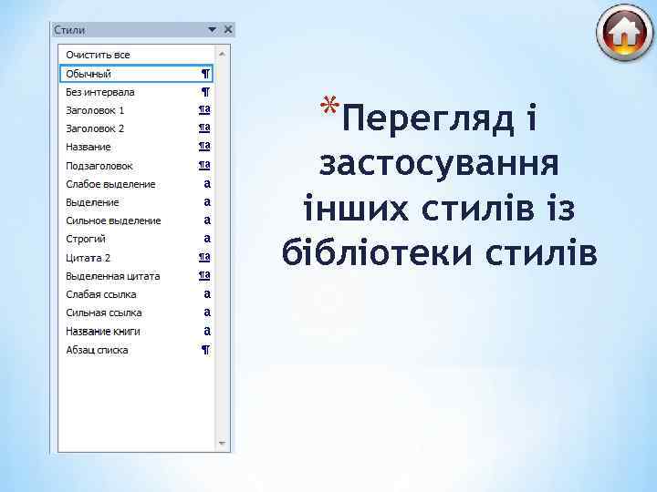Click linked style icon beside Подзаголовок
The image size is (657, 492).
click(x=204, y=165)
